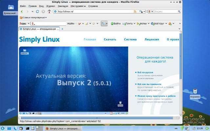
Task: Click the Скачать link on the website
Action: pos(110,39)
